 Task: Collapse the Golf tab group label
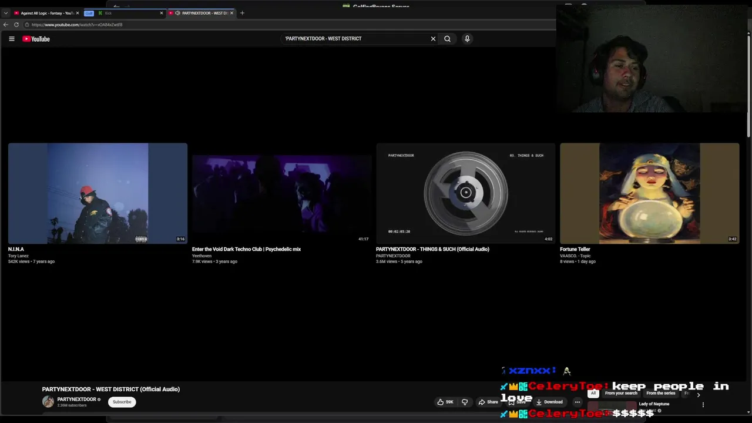pyautogui.click(x=89, y=13)
